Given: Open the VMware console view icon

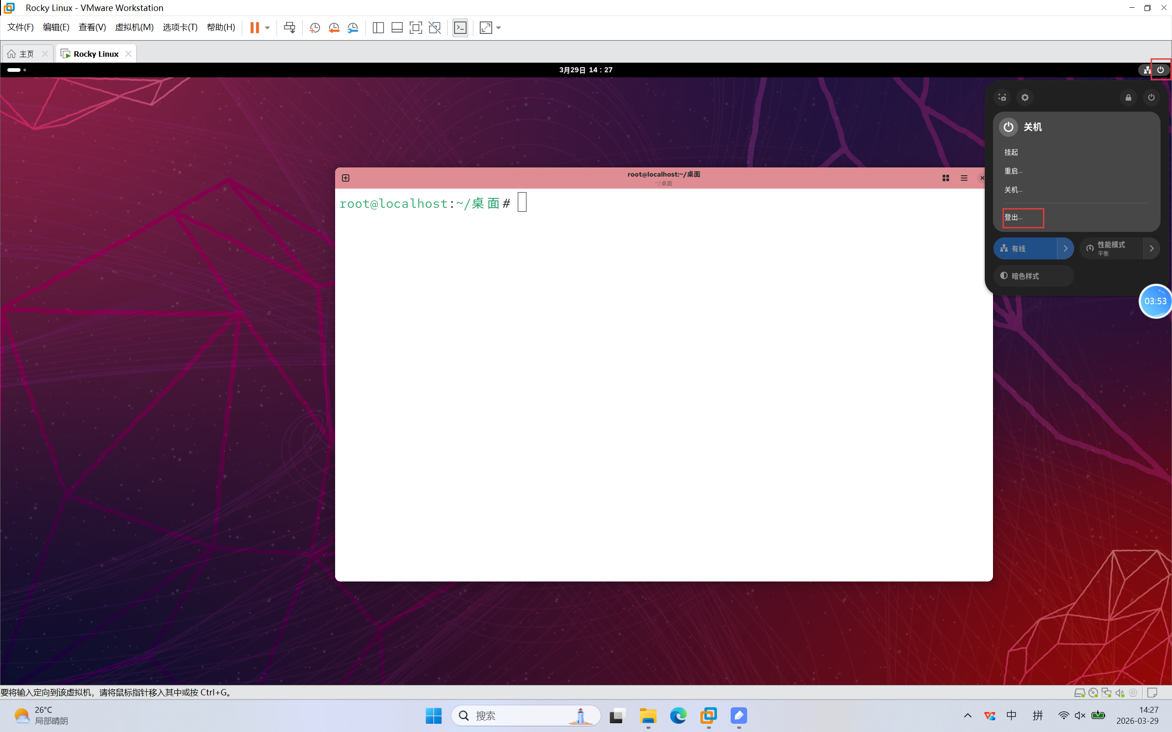Looking at the screenshot, I should coord(460,27).
